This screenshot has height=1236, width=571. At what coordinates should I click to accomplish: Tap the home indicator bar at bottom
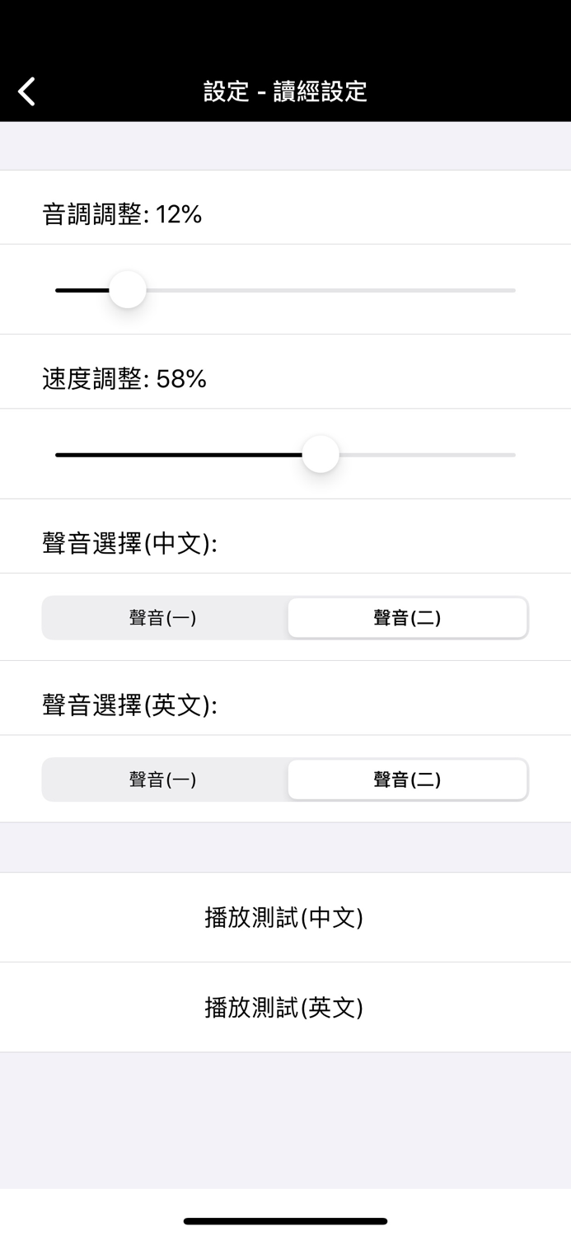pos(285,1221)
